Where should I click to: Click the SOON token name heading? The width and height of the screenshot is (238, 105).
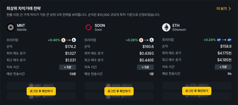tap(100, 25)
